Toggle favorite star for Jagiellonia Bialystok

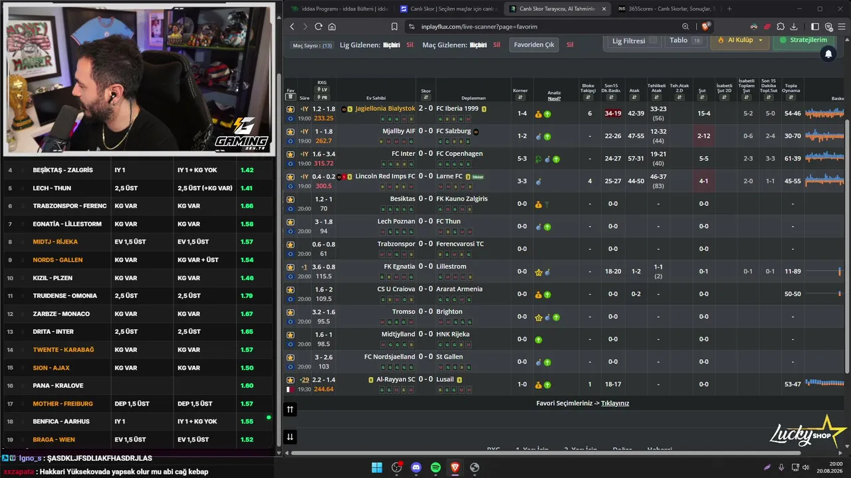click(x=291, y=109)
